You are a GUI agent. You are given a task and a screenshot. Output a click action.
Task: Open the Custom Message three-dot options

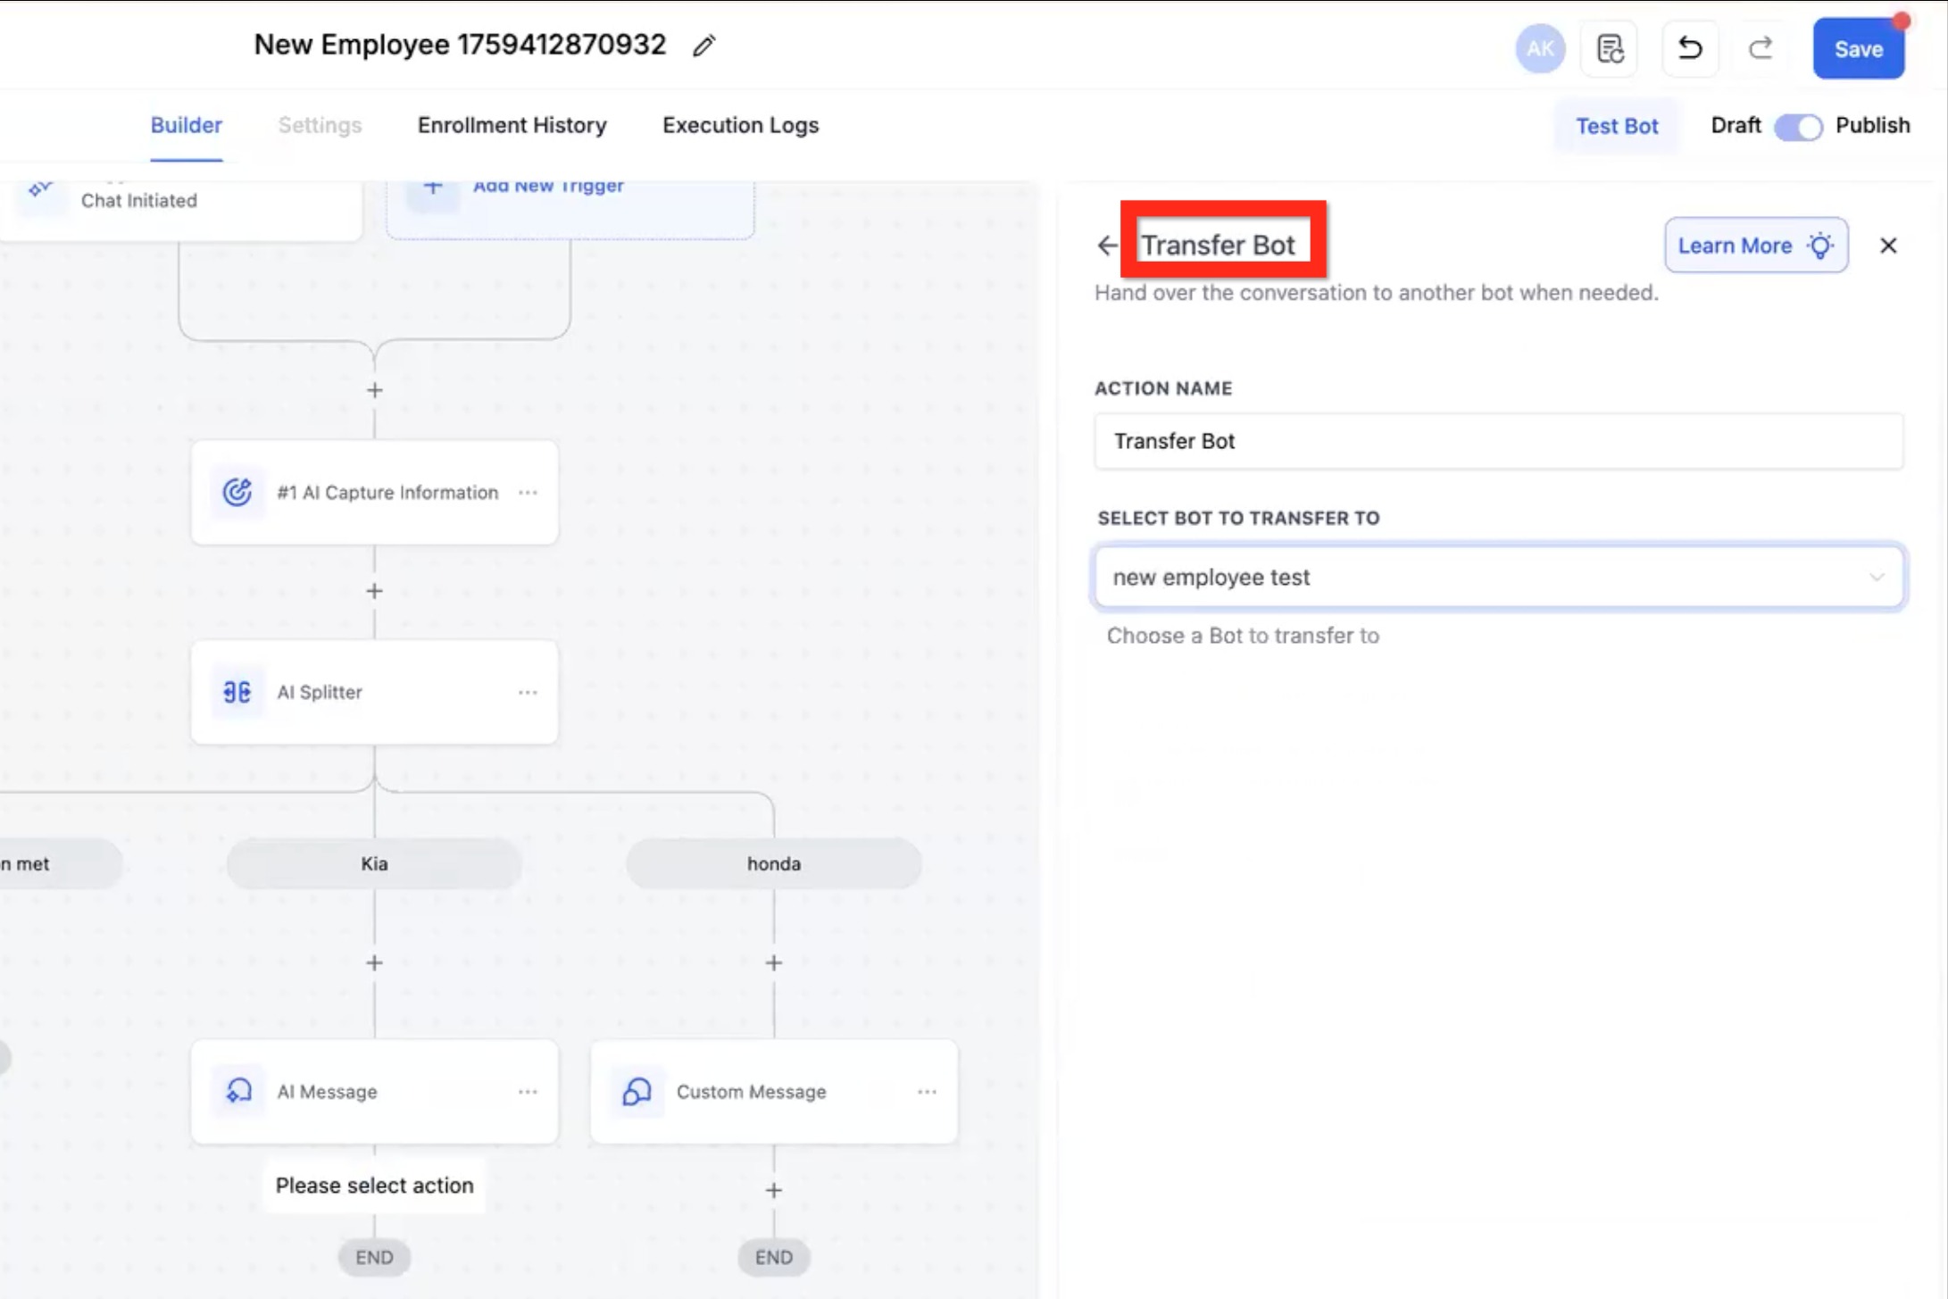point(927,1091)
